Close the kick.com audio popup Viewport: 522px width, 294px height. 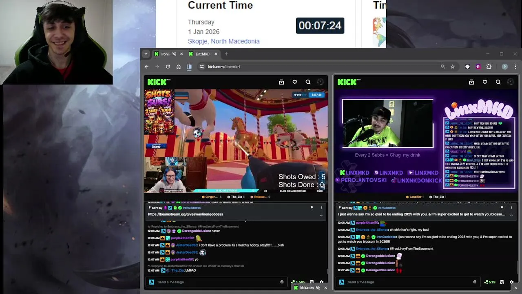click(325, 288)
